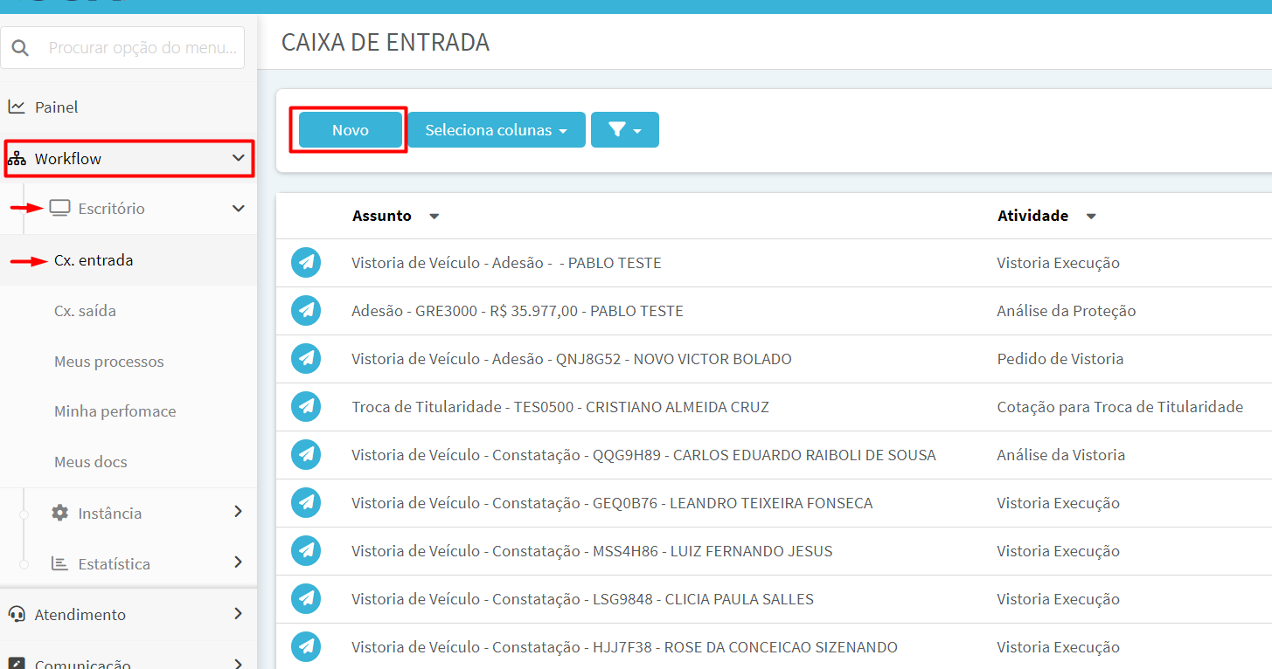The height and width of the screenshot is (669, 1272).
Task: Click the Painel chart icon
Action: point(17,107)
